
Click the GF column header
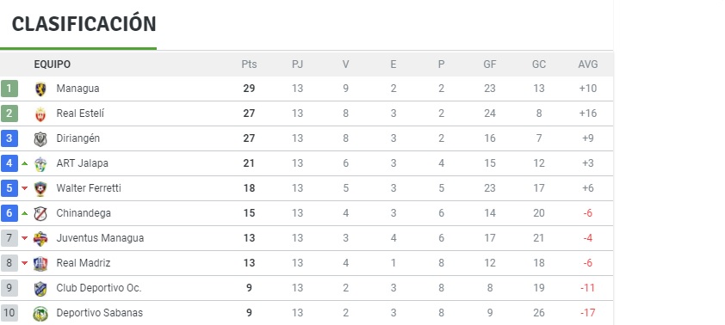click(490, 64)
